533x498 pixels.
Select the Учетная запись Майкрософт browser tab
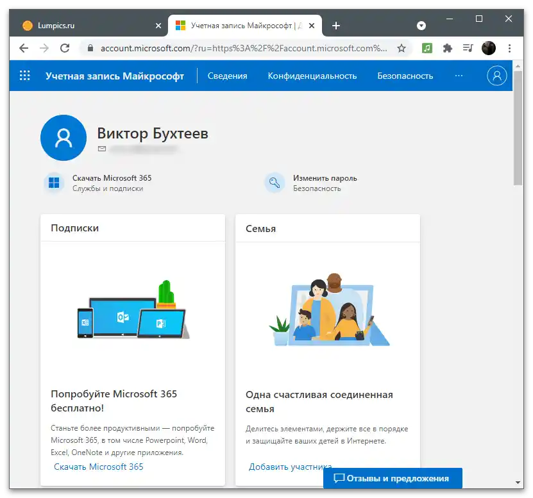tap(245, 26)
